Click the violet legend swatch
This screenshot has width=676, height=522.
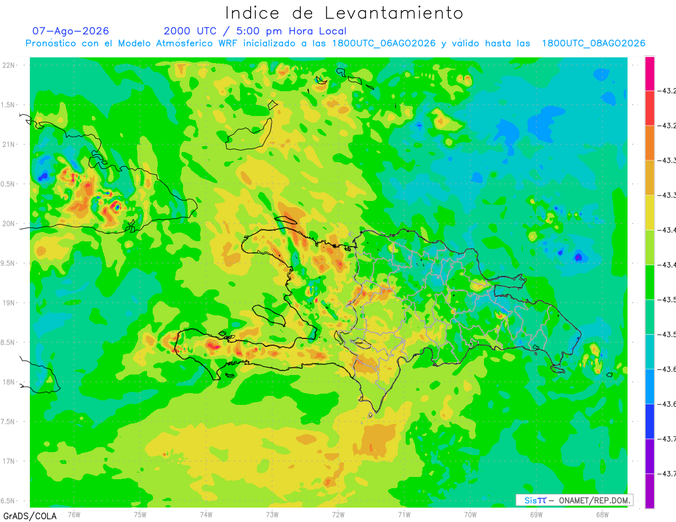coord(650,456)
